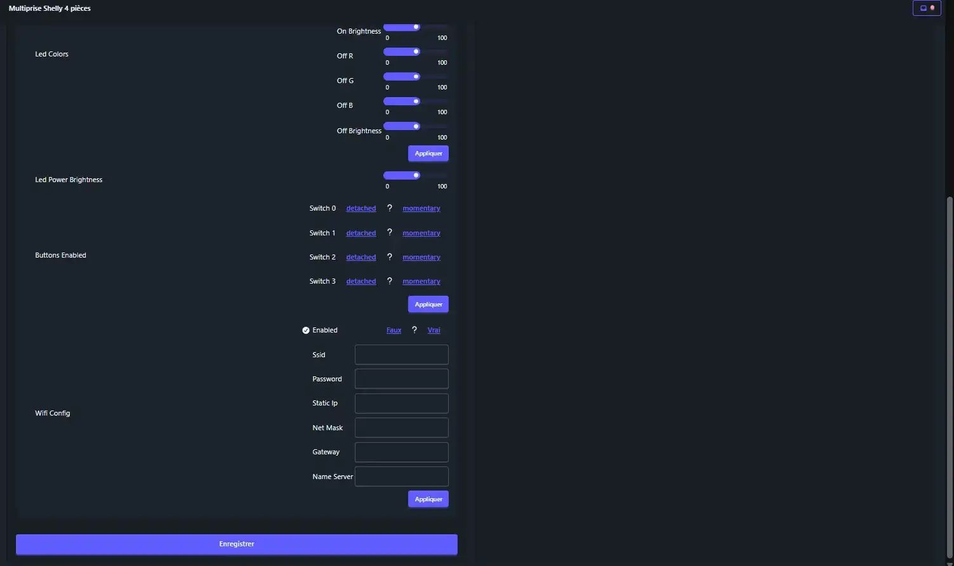Click the question mark beside Switch 0
The image size is (954, 566).
[390, 208]
